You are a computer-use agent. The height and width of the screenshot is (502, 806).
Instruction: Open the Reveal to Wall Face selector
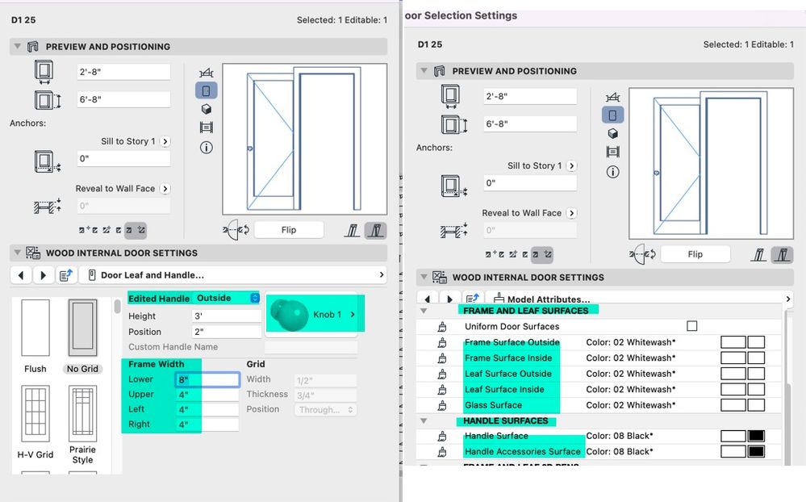[x=165, y=188]
